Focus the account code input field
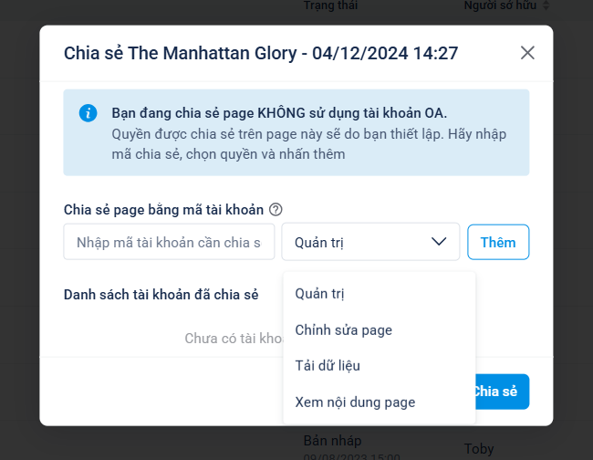 [x=169, y=242]
